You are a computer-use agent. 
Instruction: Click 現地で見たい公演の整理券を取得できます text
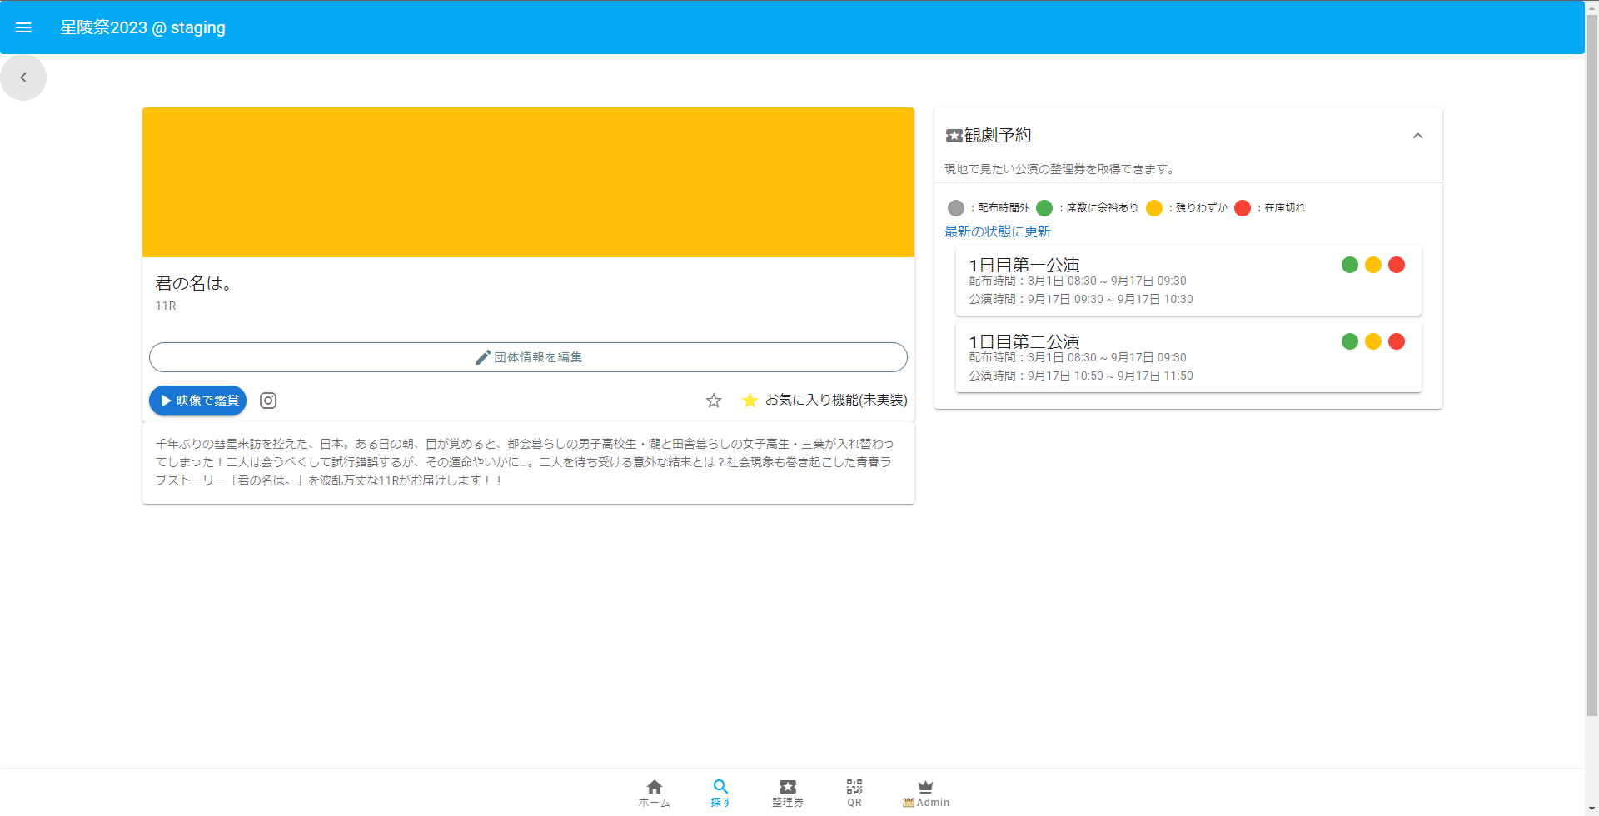1061,169
